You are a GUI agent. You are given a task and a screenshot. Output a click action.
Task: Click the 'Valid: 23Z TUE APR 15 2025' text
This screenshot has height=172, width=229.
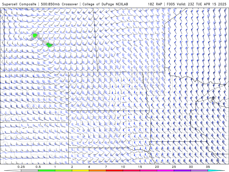click(x=202, y=4)
